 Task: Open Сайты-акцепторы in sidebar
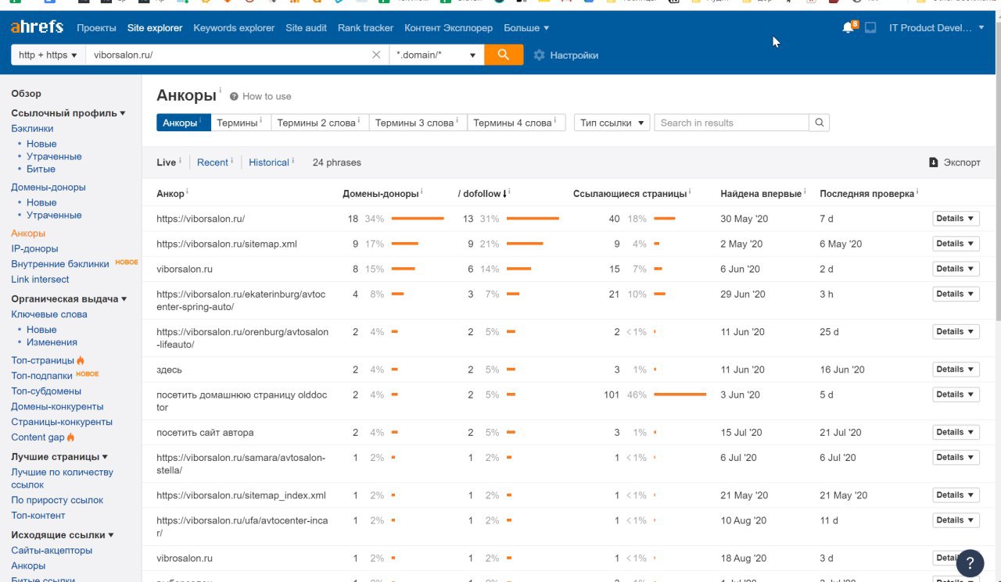click(52, 551)
